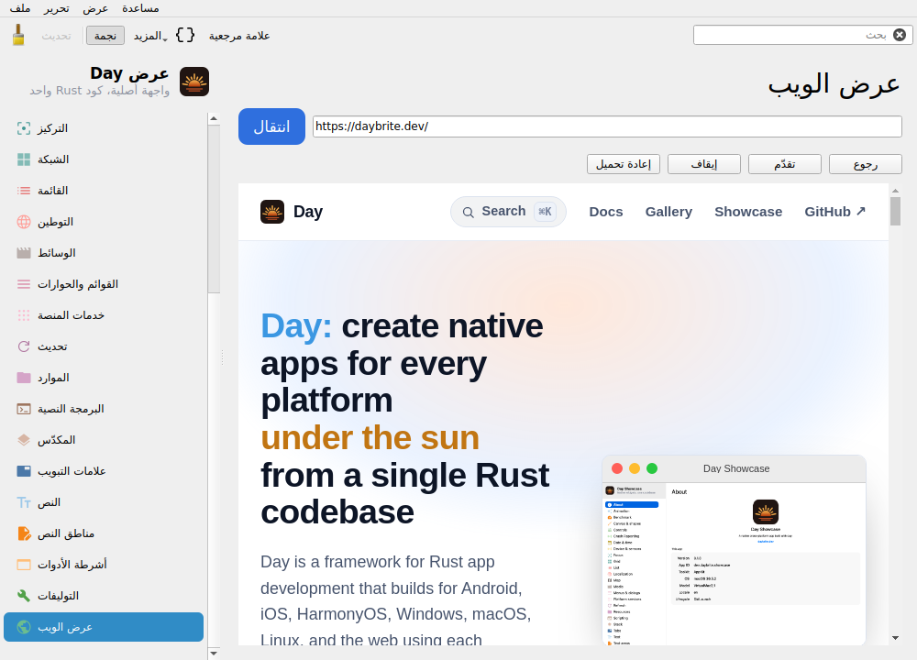Select the مناطق النص edit document icon
This screenshot has height=660, width=917.
(24, 533)
